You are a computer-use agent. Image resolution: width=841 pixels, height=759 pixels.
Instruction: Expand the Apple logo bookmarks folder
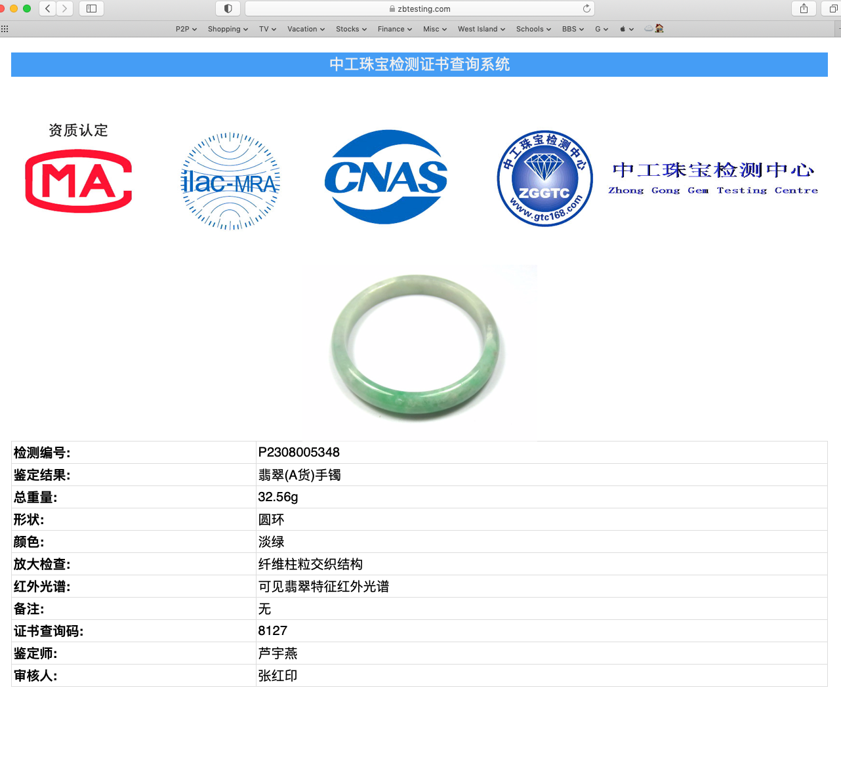click(626, 29)
